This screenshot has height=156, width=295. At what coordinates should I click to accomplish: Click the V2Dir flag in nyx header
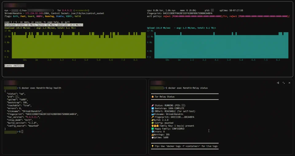tap(69, 16)
